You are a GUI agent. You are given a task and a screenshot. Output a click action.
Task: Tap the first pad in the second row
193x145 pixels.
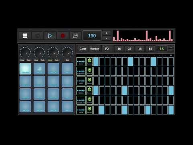click(25, 81)
